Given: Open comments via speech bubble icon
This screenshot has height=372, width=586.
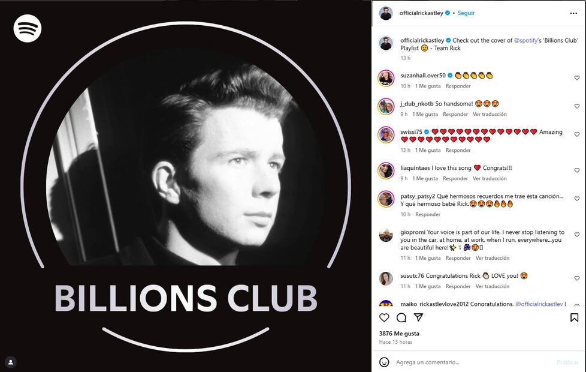Looking at the screenshot, I should (401, 317).
